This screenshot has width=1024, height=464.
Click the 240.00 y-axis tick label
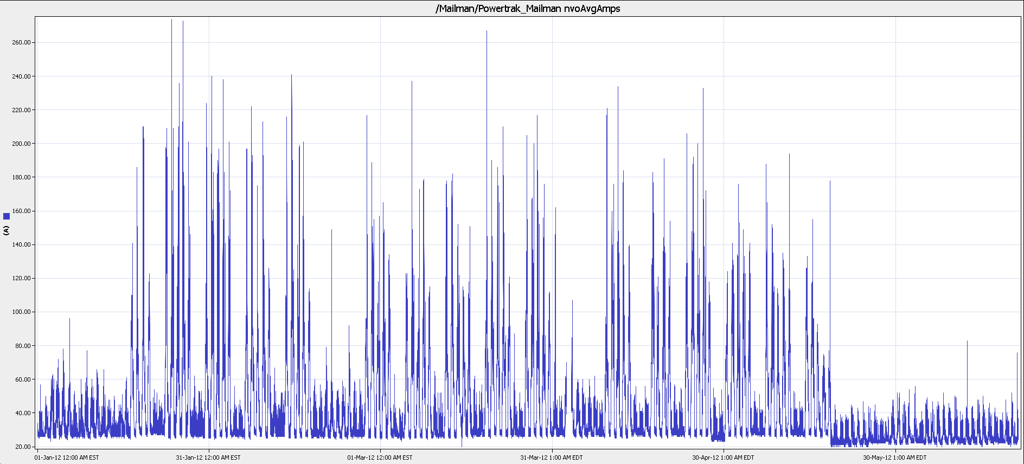pos(22,76)
